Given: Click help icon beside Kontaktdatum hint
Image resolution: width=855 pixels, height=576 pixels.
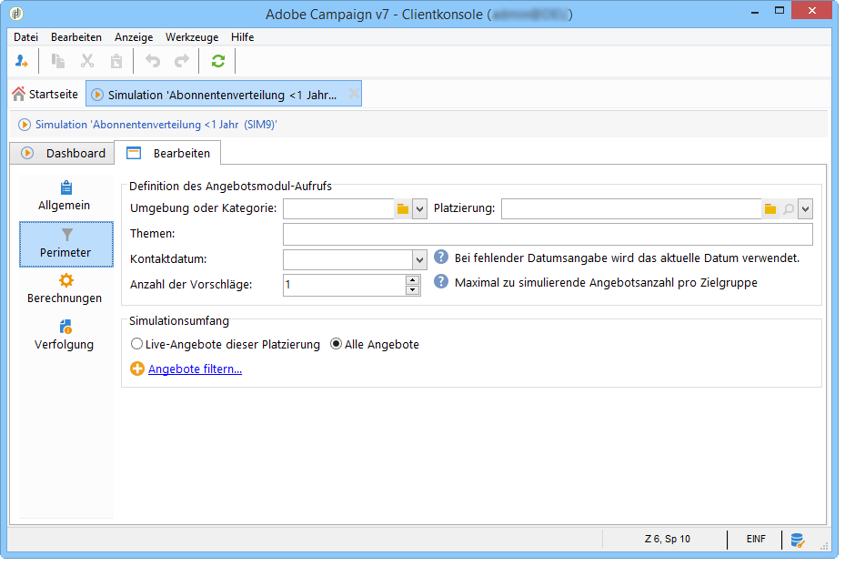Looking at the screenshot, I should [441, 257].
